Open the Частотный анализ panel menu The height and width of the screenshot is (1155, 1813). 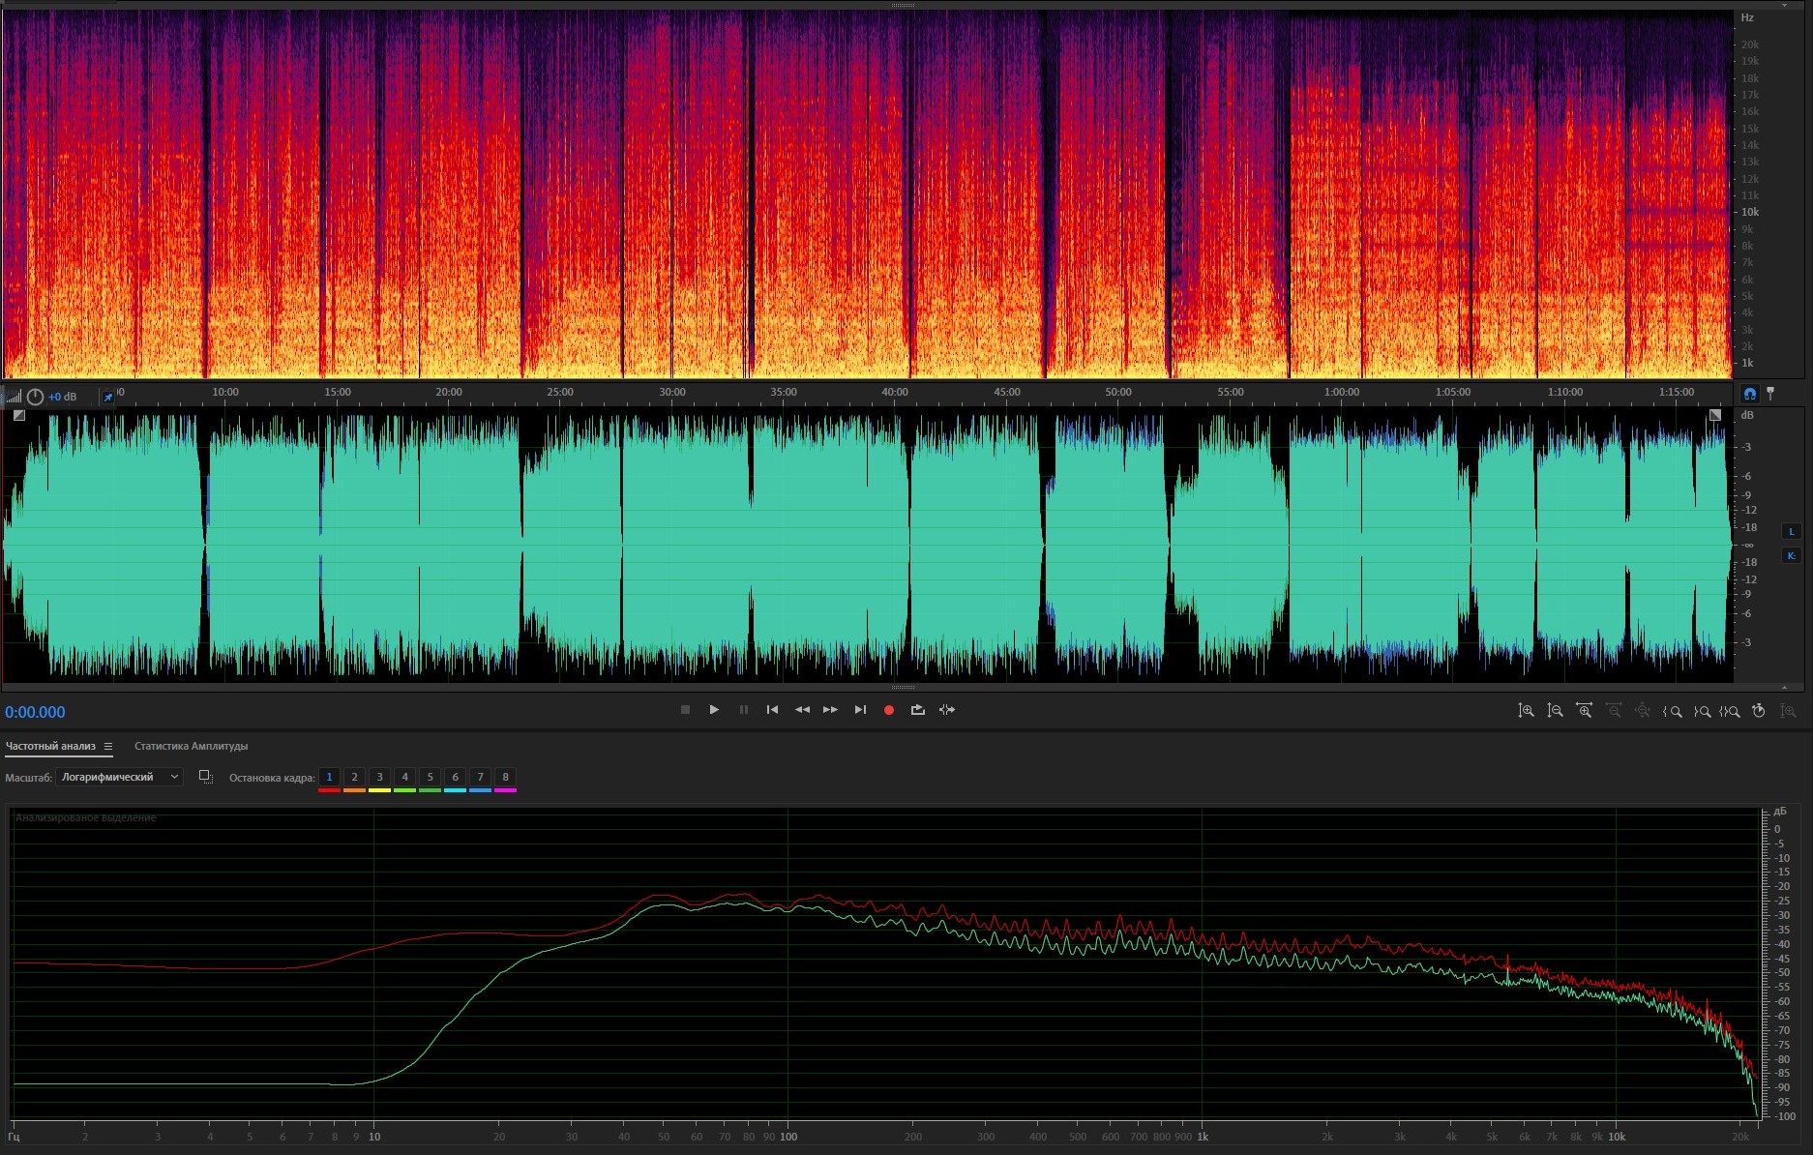108,747
